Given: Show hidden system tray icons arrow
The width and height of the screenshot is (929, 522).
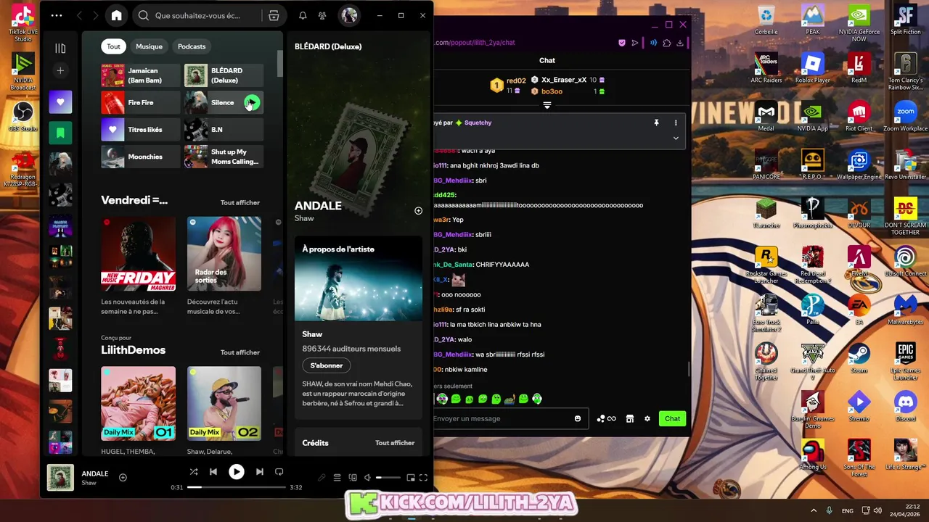Looking at the screenshot, I should click(x=814, y=510).
